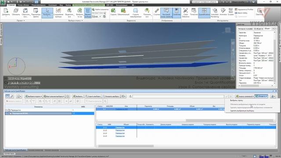
Task: Click the Обязательный (Require) icon
Action: tap(123, 12)
